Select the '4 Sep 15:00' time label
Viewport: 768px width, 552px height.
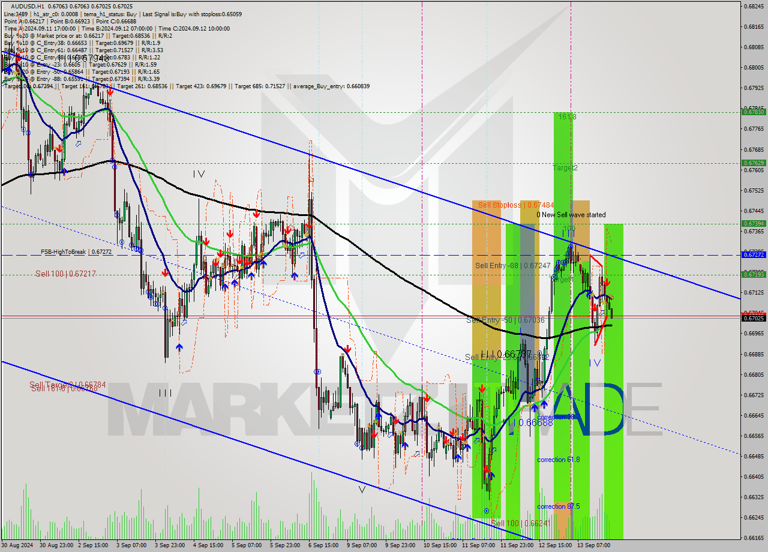pyautogui.click(x=209, y=545)
